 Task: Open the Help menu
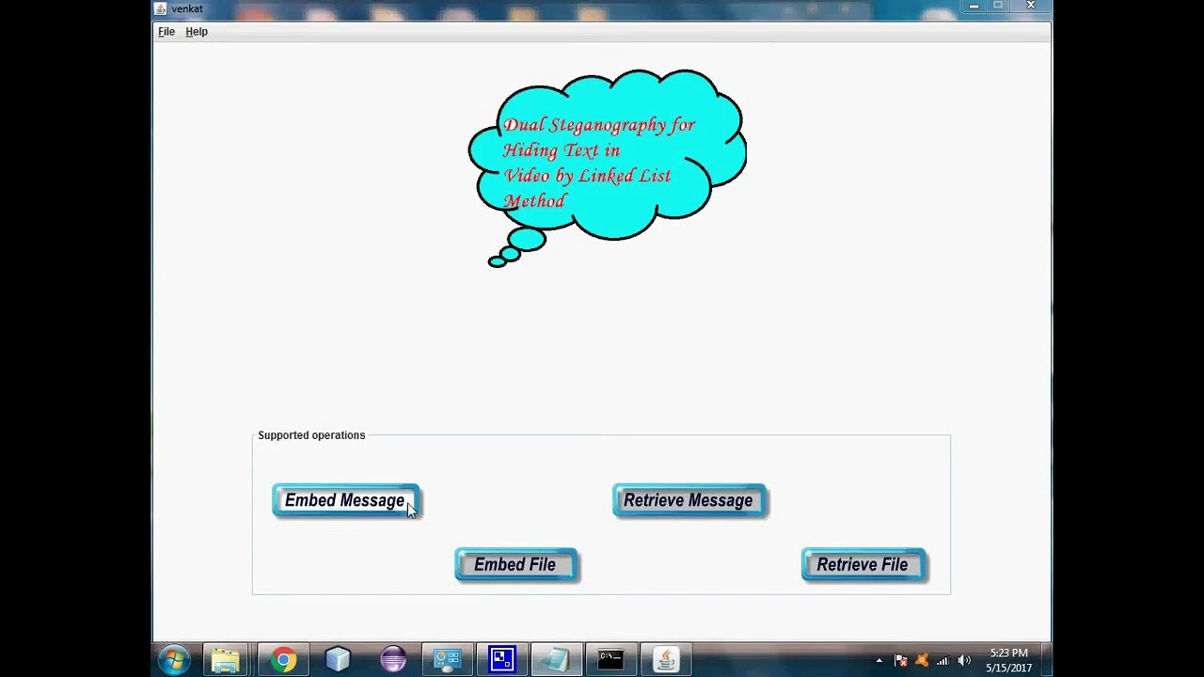pos(197,31)
